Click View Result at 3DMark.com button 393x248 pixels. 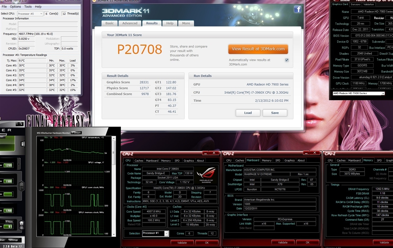(x=258, y=49)
